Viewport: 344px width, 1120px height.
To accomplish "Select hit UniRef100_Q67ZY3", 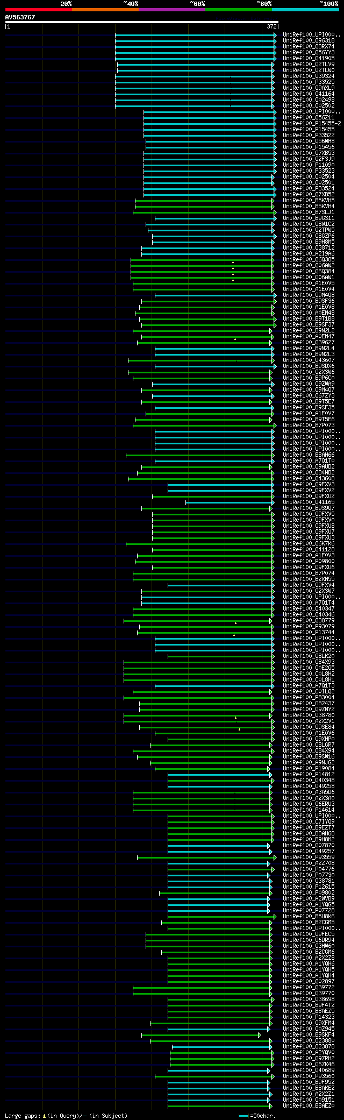I will tap(309, 395).
